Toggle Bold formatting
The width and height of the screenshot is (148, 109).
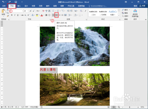(x=12, y=15)
